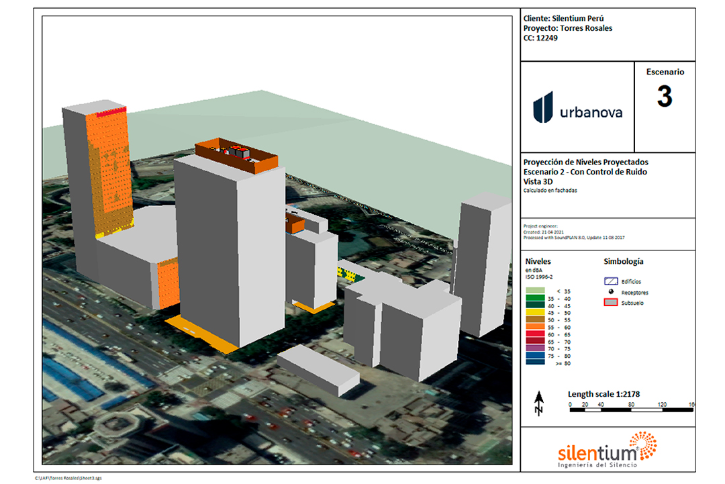Click the Silentium orange dotted sunburst logo
This screenshot has height=484, width=725.
[x=641, y=445]
